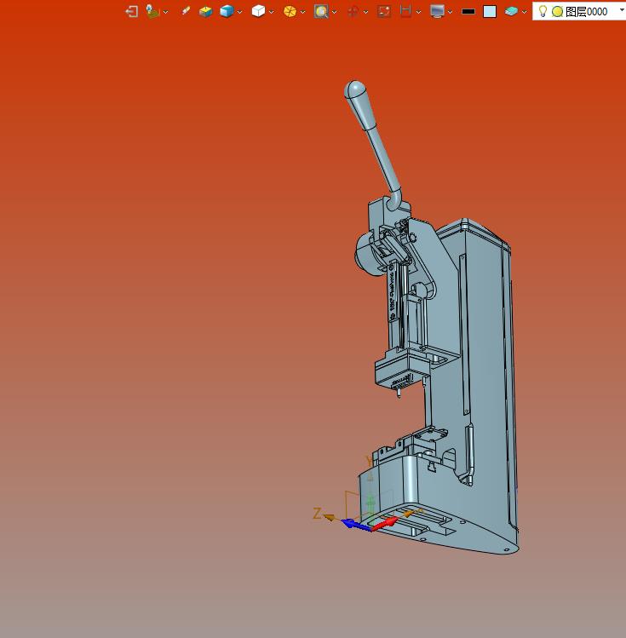This screenshot has width=626, height=638.
Task: Open the white cube view dropdown arrow
Action: tap(272, 12)
